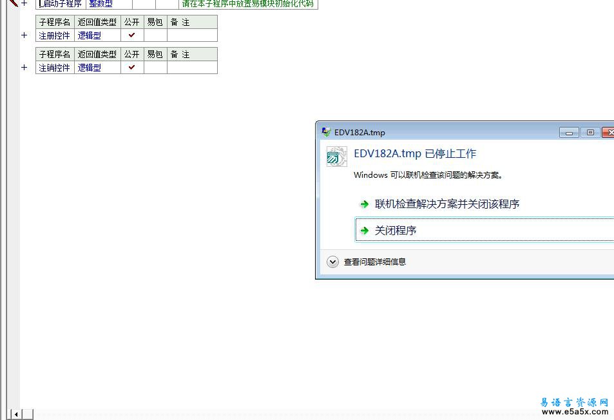Screen dimensions: 614x420
Task: Click the circled chevron next to 查看问题详细信息
Action: click(333, 262)
